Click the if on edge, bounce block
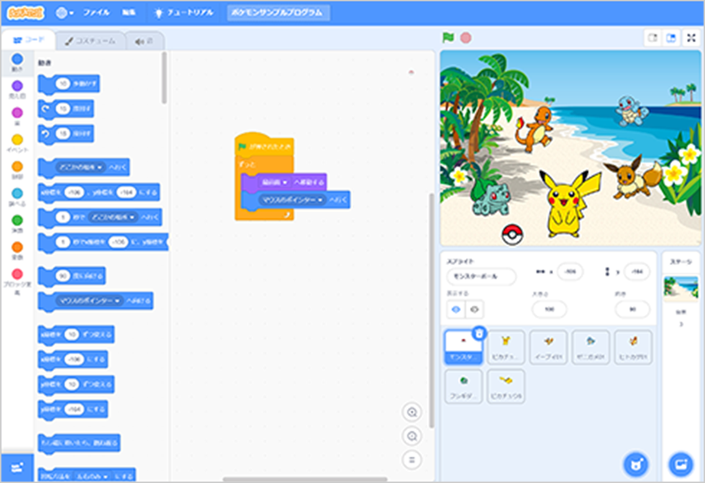705x483 pixels. [79, 443]
